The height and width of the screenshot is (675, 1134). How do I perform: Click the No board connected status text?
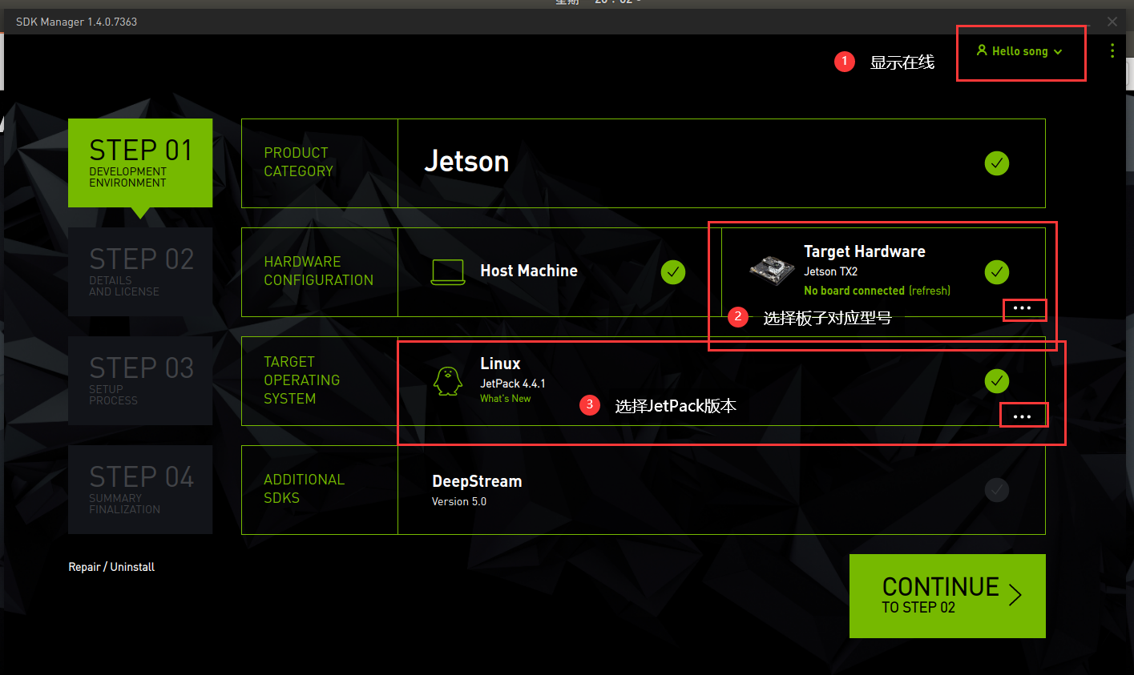854,291
